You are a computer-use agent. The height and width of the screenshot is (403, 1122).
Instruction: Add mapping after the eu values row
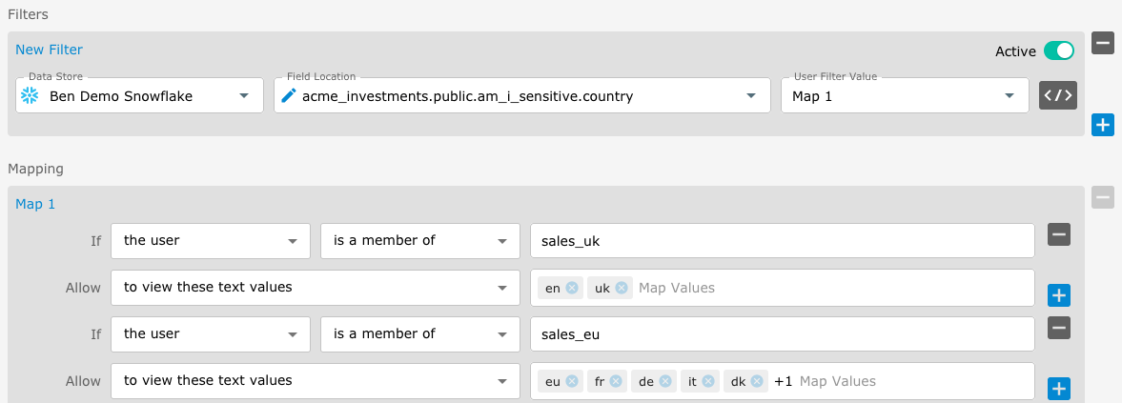pos(1058,389)
